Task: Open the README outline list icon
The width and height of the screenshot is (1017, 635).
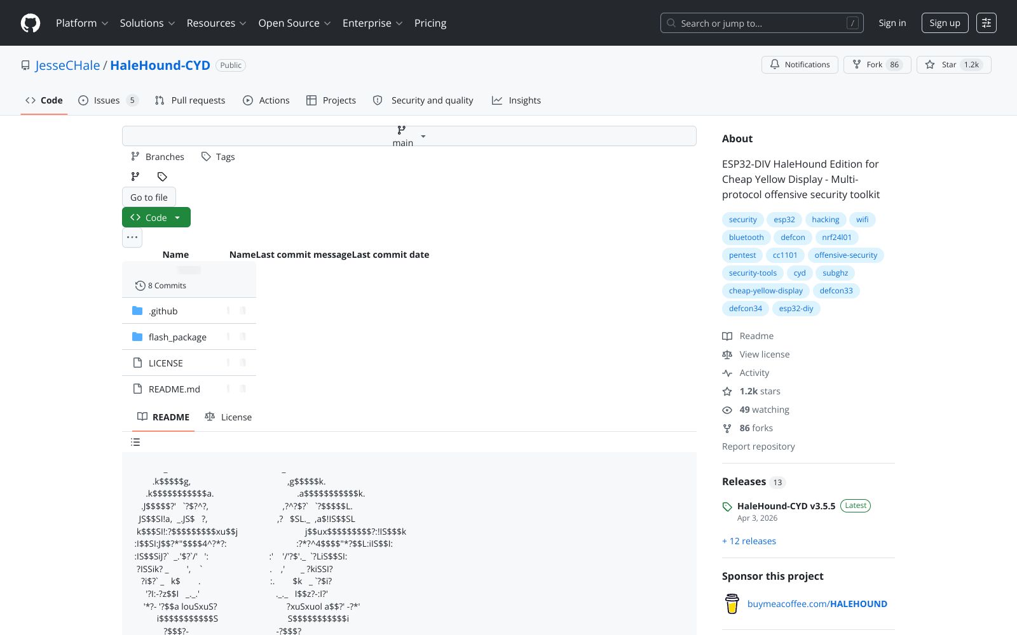Action: 135,442
